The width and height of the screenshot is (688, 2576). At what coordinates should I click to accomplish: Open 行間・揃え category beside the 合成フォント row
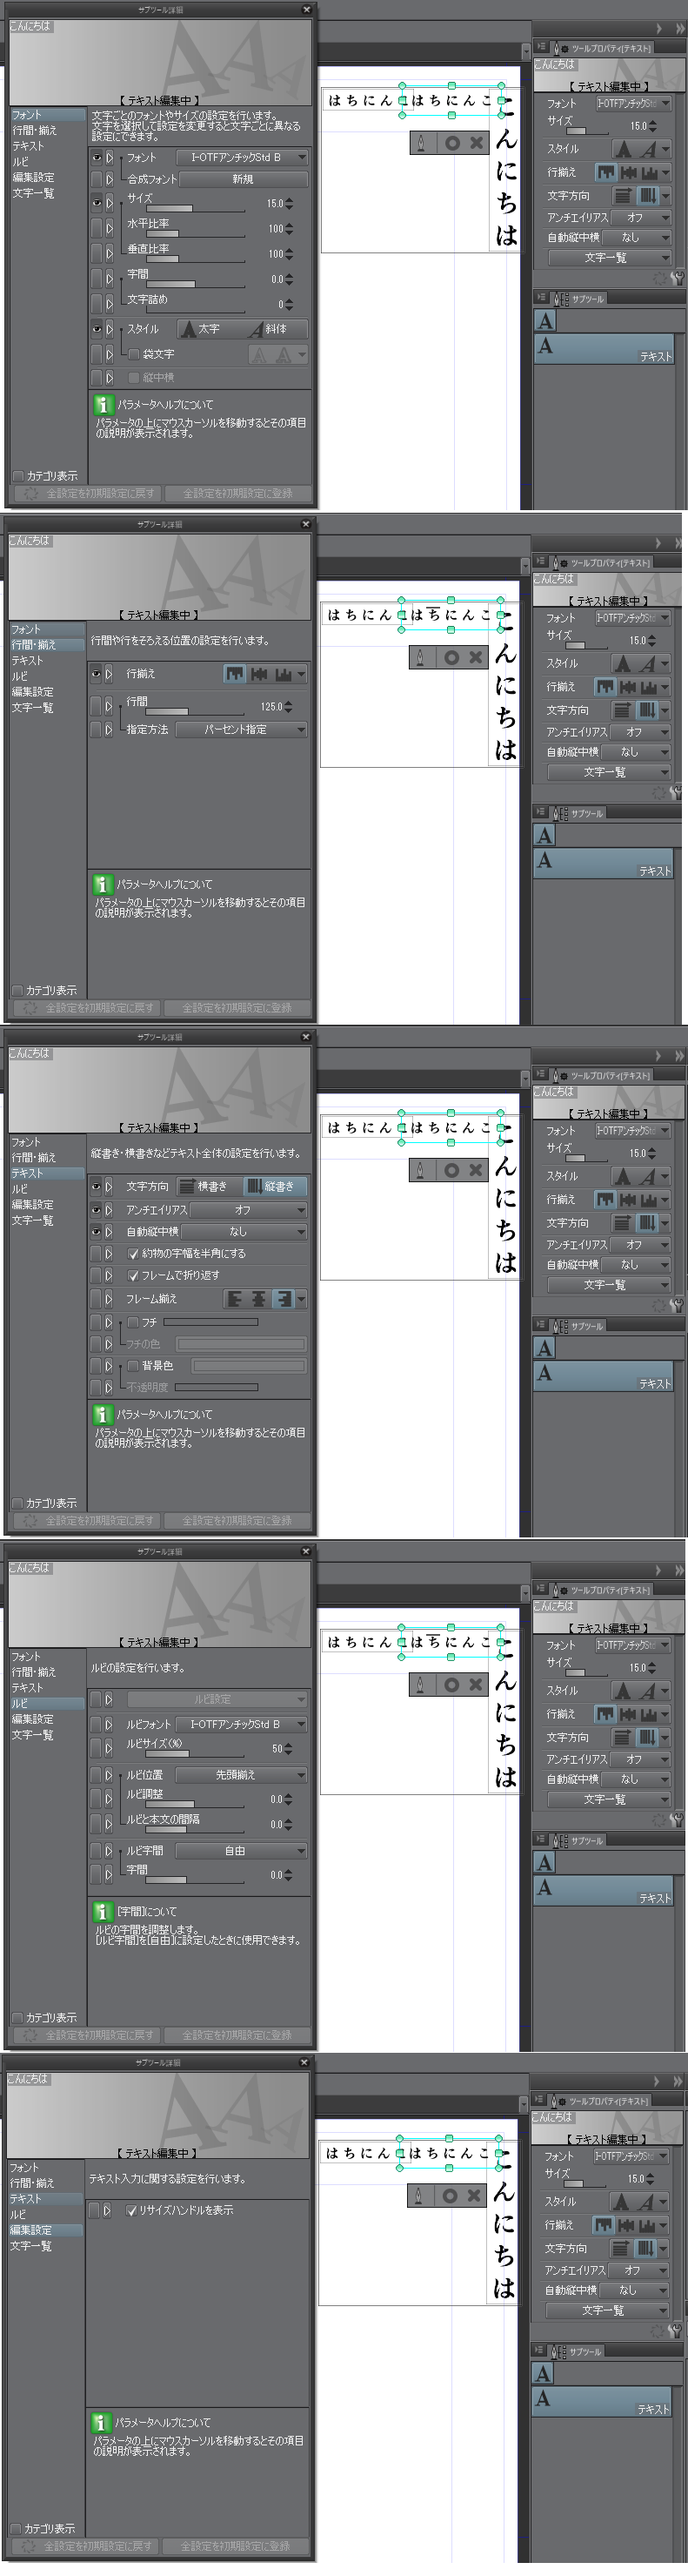[x=35, y=130]
